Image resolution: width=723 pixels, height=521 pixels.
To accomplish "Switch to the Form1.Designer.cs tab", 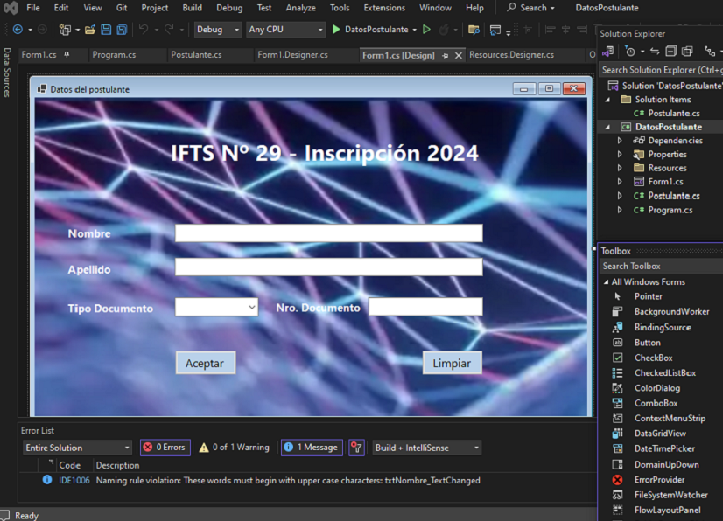I will pyautogui.click(x=292, y=55).
